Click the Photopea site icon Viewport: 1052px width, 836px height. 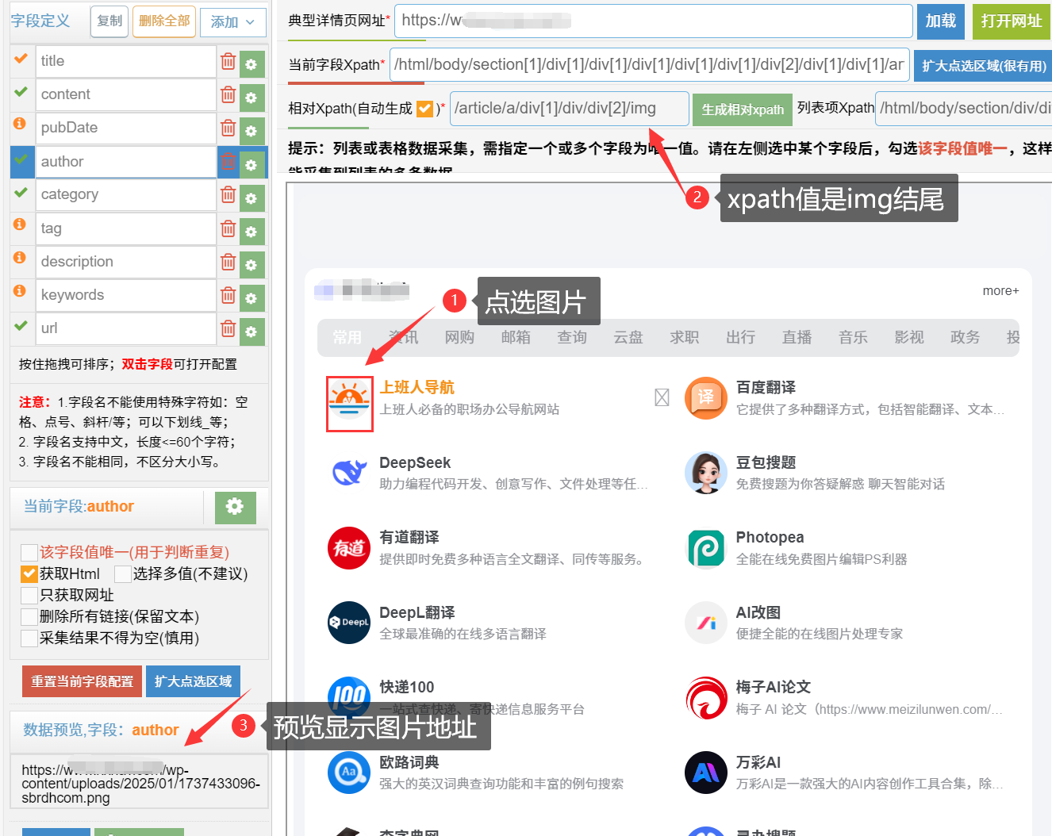705,548
